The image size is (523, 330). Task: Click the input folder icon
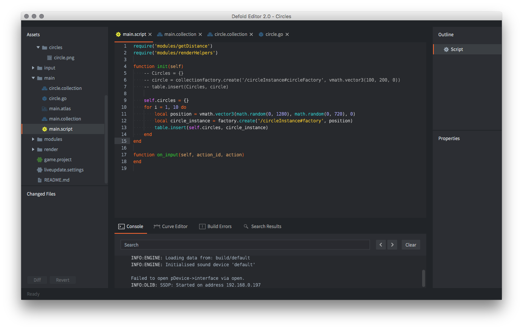click(40, 68)
